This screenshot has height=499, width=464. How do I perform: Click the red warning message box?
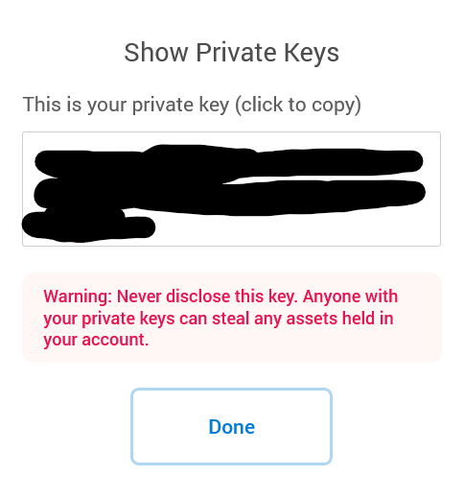[x=232, y=318]
